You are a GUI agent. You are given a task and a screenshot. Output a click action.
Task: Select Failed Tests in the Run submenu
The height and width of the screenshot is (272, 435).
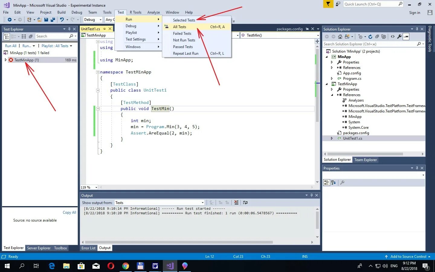[x=197, y=34]
